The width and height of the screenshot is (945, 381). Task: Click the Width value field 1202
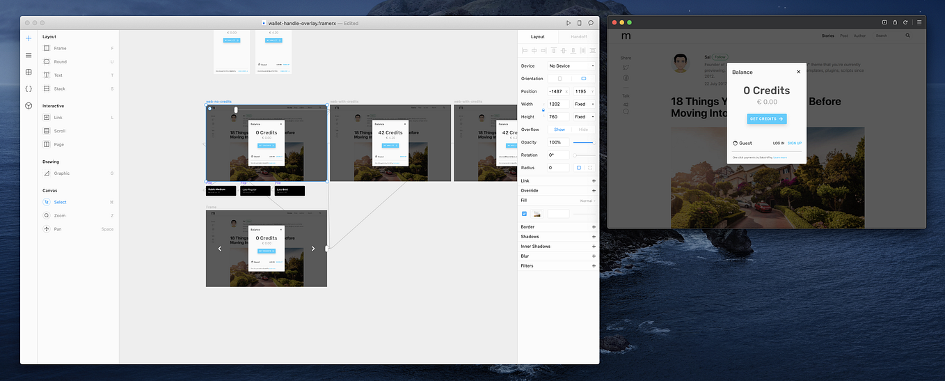coord(559,104)
